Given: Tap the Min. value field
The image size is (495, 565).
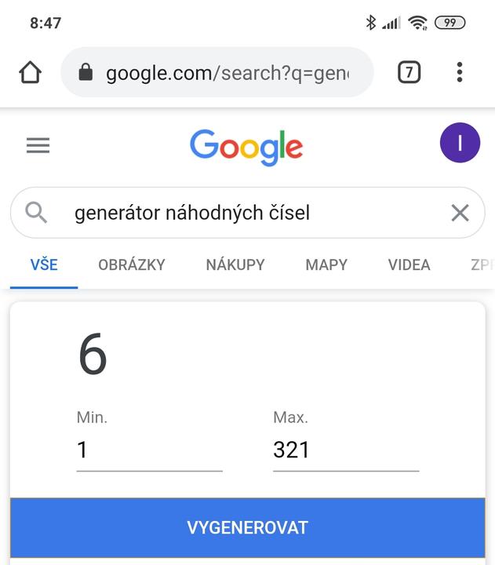Looking at the screenshot, I should [149, 450].
